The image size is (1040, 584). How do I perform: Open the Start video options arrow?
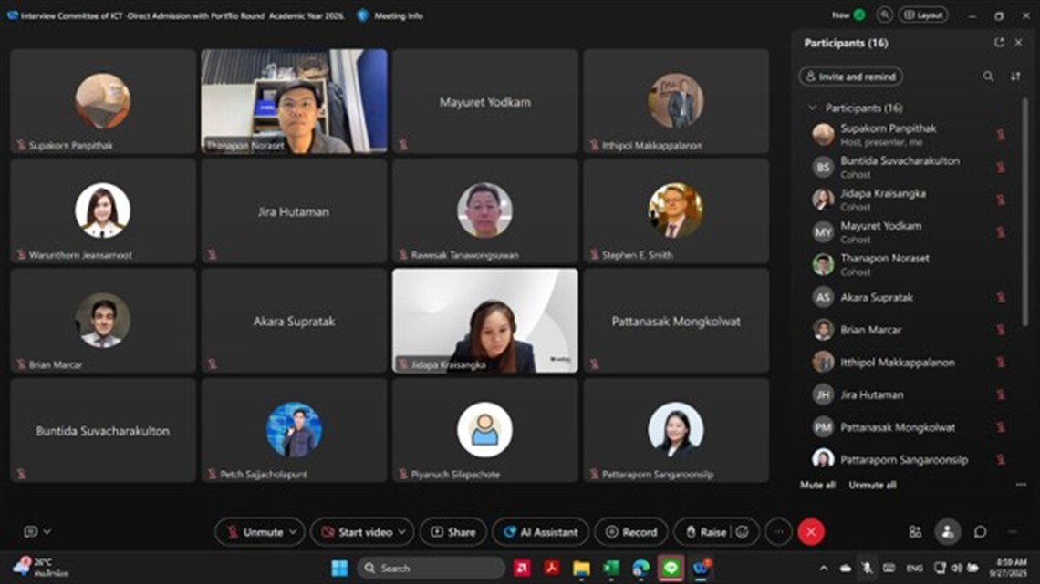[402, 531]
